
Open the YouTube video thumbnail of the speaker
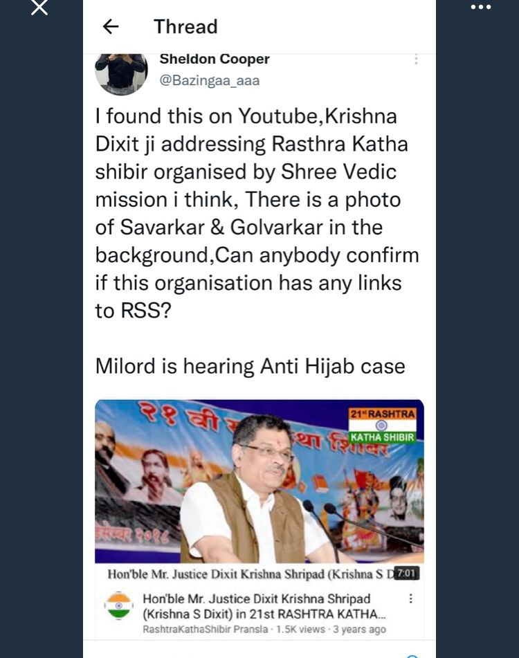click(x=259, y=481)
